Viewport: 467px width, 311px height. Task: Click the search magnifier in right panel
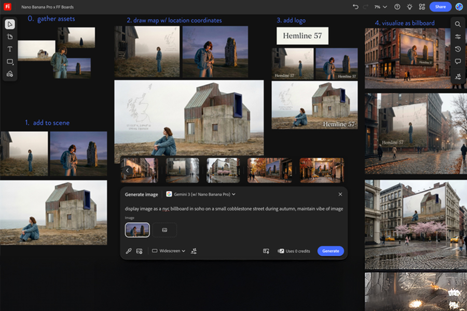click(458, 24)
